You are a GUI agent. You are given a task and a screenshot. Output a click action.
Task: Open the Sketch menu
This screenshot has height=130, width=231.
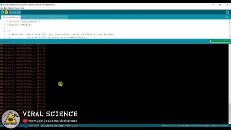click(x=11, y=8)
